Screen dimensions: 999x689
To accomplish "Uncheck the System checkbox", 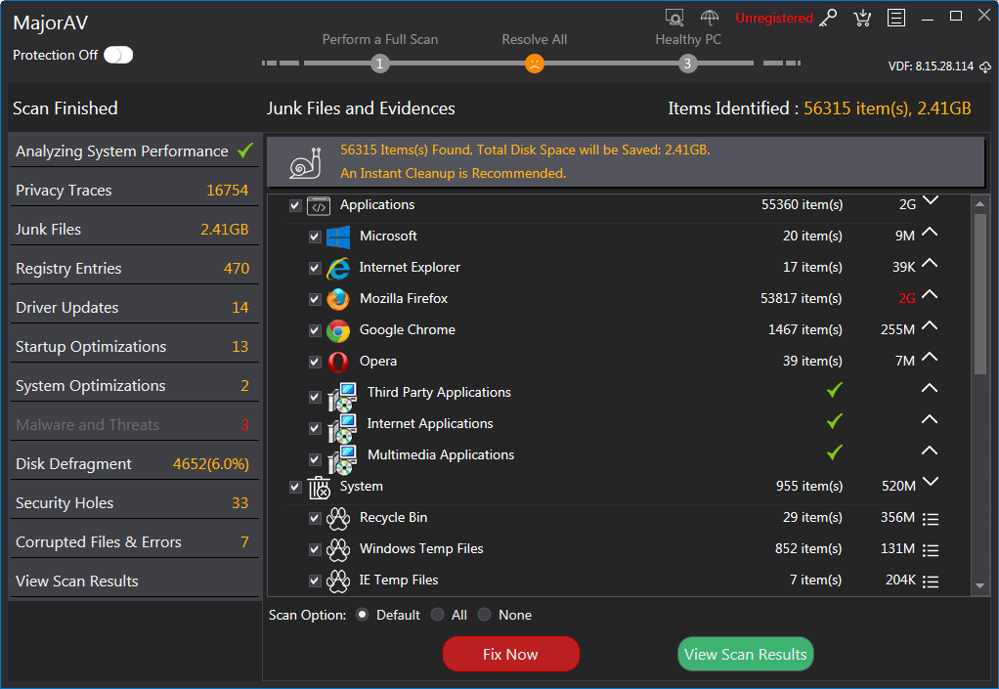I will coord(295,487).
